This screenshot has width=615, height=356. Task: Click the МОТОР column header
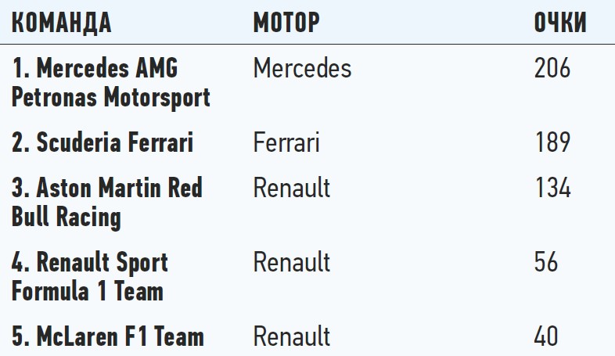point(286,23)
